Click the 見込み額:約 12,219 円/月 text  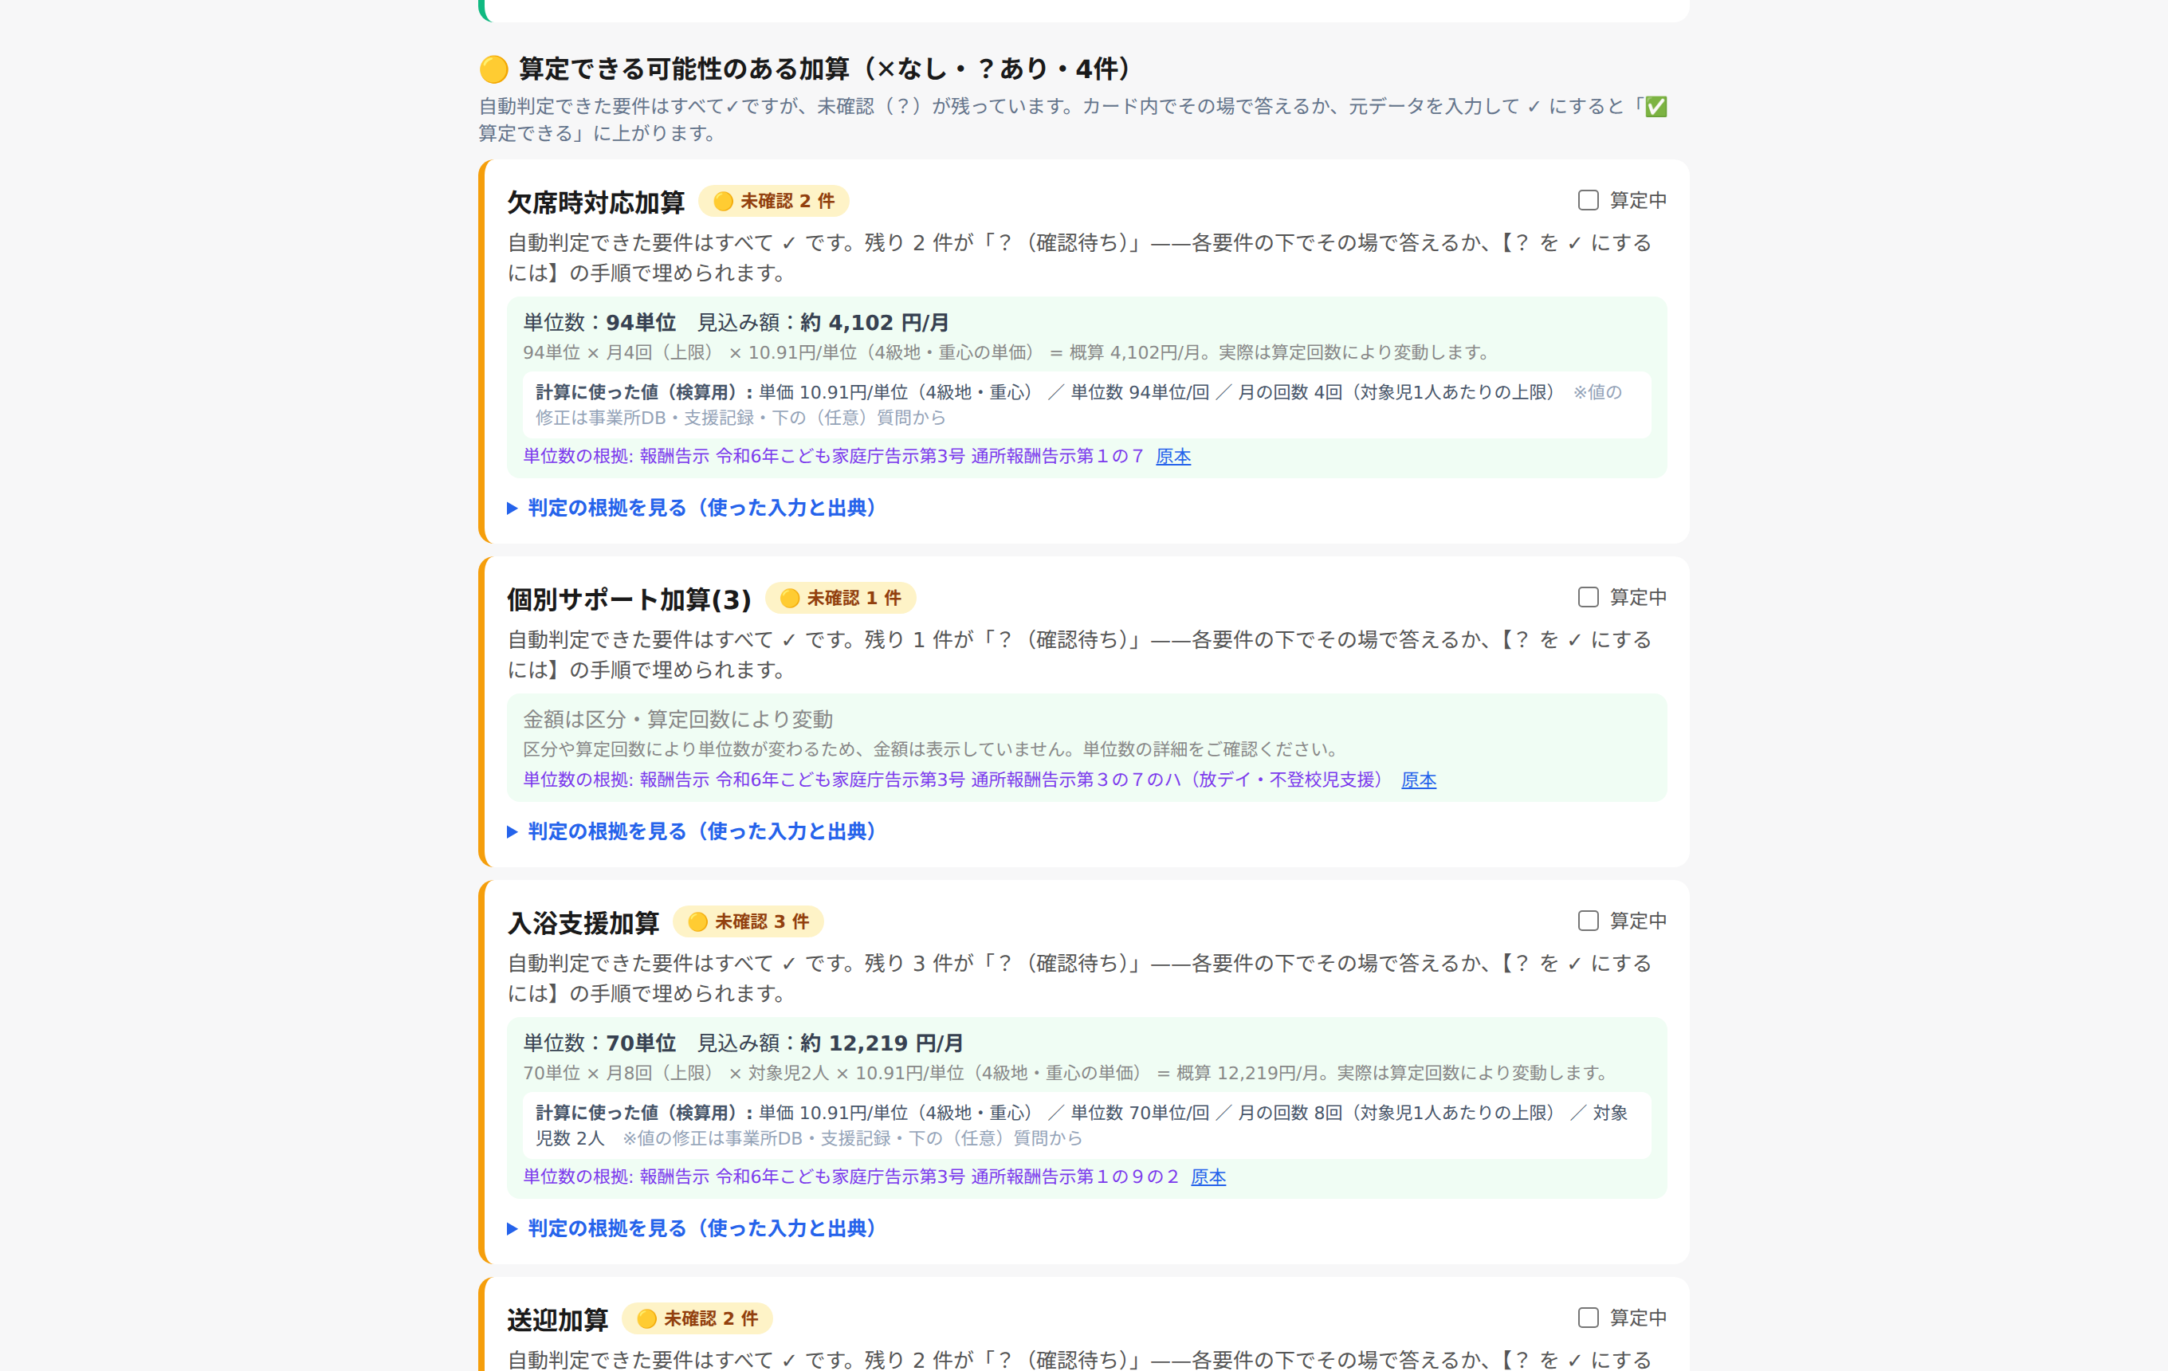coord(830,1043)
